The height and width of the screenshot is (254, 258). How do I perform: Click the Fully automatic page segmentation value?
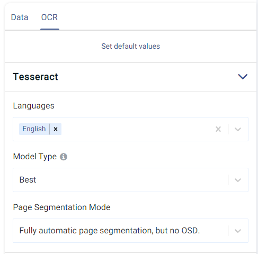click(x=110, y=231)
